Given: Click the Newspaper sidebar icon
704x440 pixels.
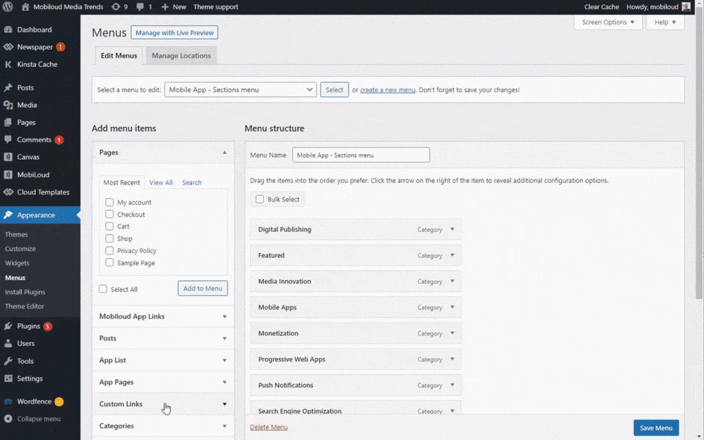Looking at the screenshot, I should click(x=8, y=47).
